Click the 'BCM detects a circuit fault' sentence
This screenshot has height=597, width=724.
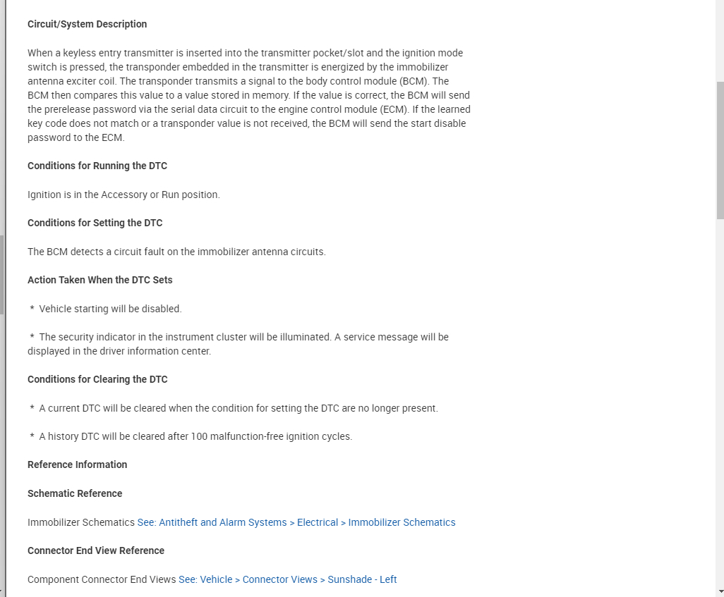[x=176, y=252]
